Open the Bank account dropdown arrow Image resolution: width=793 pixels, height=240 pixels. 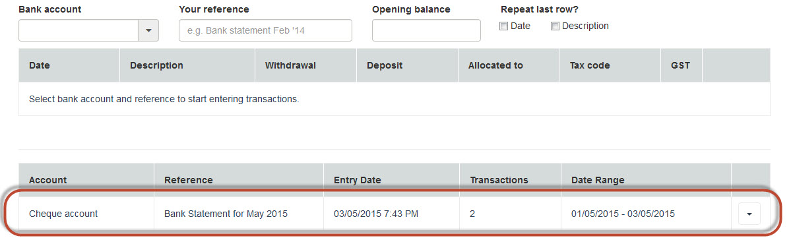pos(148,30)
